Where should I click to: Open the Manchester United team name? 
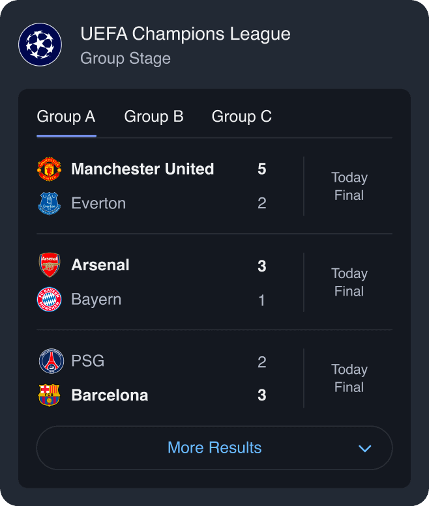(x=142, y=169)
